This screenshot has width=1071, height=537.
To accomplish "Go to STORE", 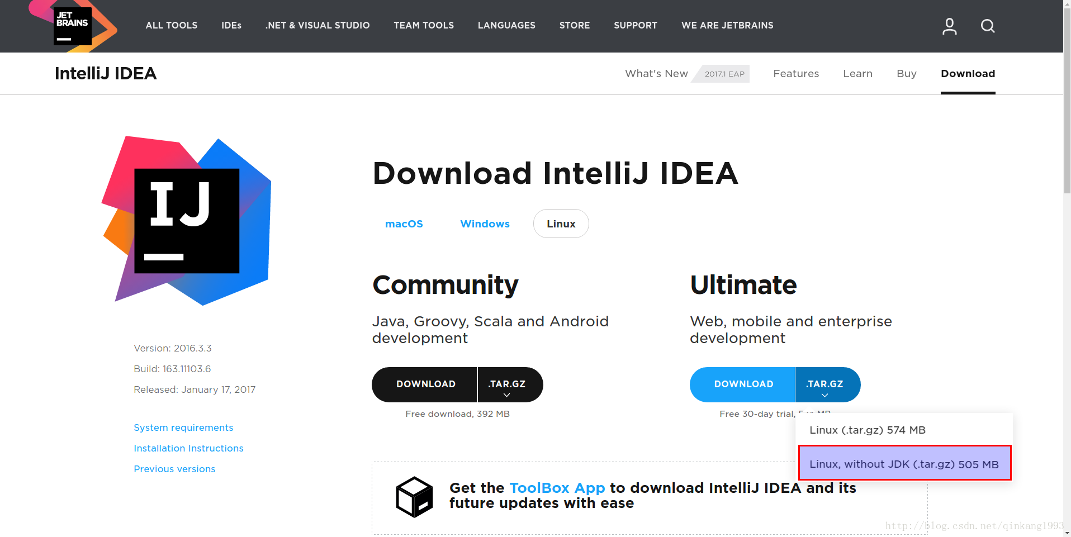I will point(575,25).
